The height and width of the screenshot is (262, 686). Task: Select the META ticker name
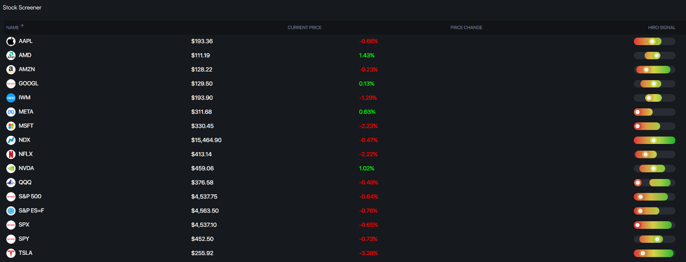(x=26, y=112)
